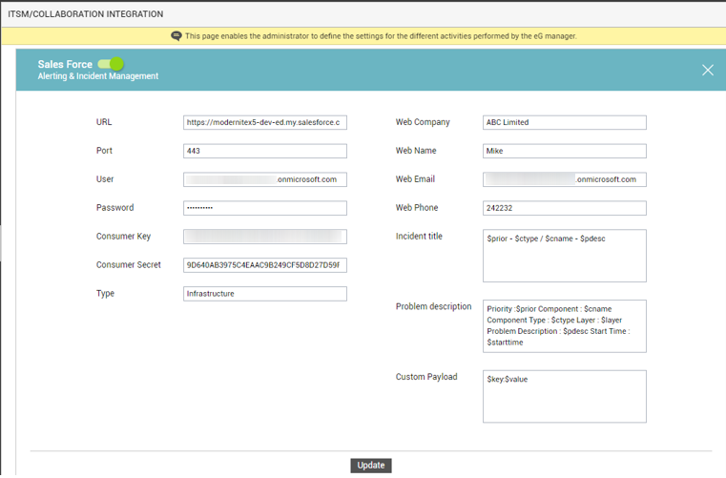The height and width of the screenshot is (478, 726).
Task: Focus the Port field showing 443
Action: coord(265,151)
